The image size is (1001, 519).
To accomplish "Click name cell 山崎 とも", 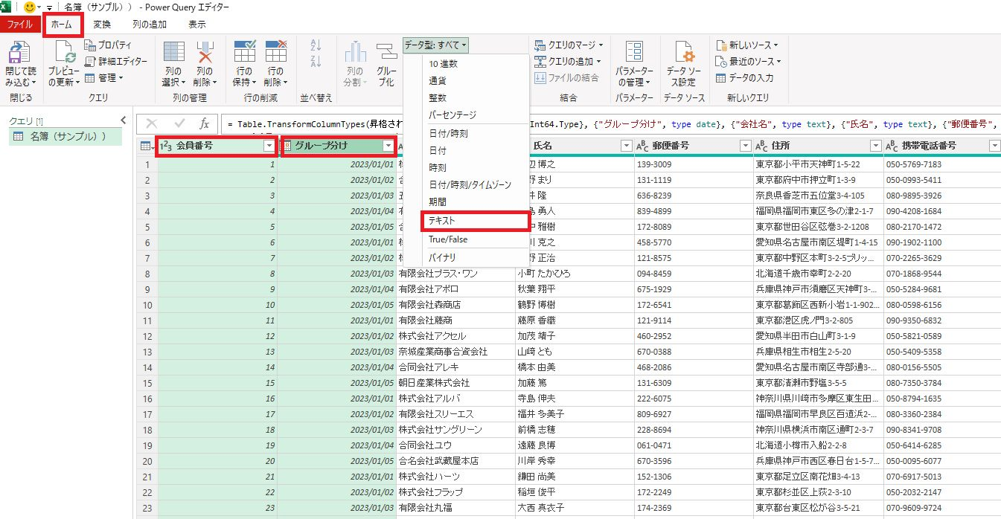I will tap(575, 352).
